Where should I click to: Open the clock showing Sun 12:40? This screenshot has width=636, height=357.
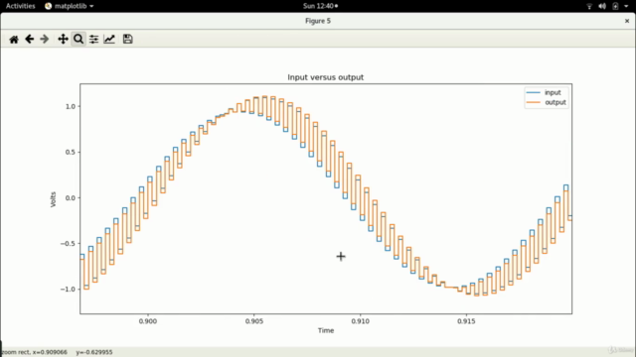pyautogui.click(x=320, y=6)
